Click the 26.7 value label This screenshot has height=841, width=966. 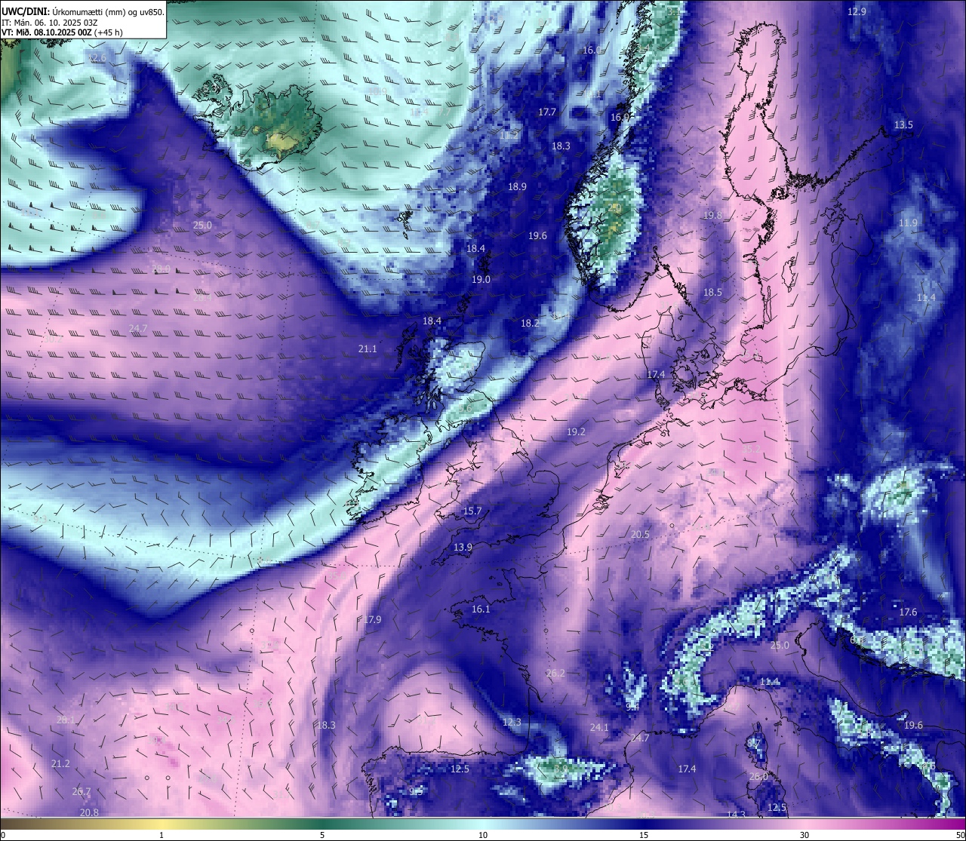pos(82,791)
